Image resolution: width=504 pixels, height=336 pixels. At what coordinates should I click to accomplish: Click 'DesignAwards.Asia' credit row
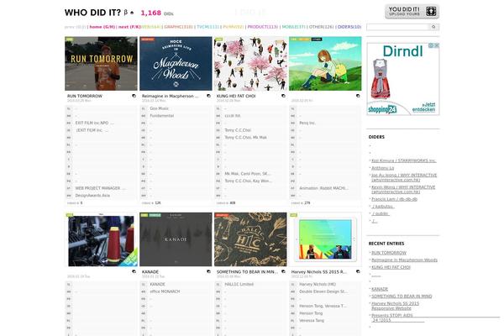(x=92, y=196)
